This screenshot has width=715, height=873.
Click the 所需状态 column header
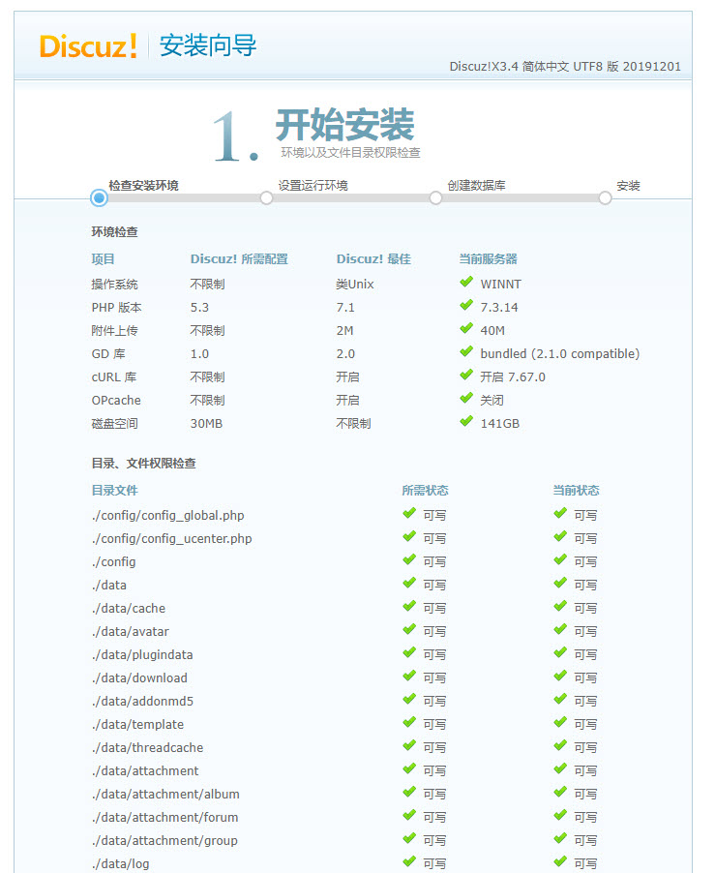(x=425, y=491)
